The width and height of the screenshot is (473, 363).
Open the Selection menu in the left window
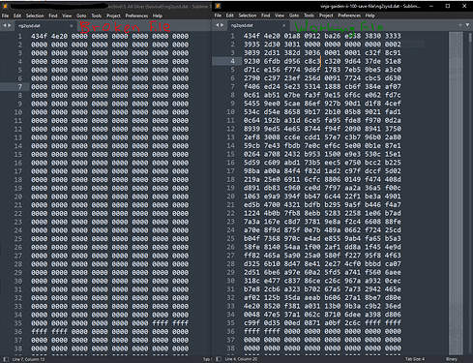[x=35, y=15]
